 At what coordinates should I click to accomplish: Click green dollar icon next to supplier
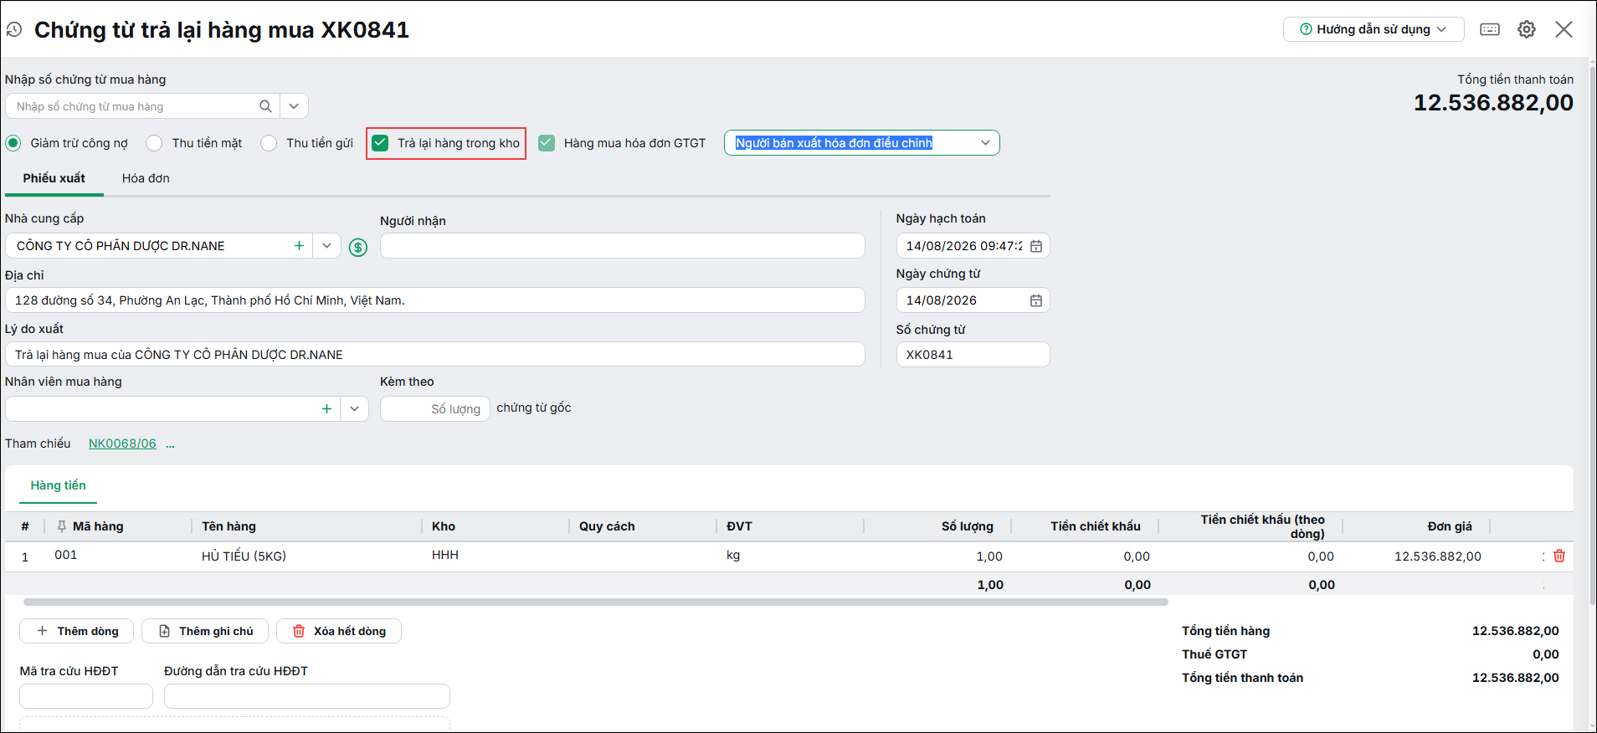click(x=358, y=247)
